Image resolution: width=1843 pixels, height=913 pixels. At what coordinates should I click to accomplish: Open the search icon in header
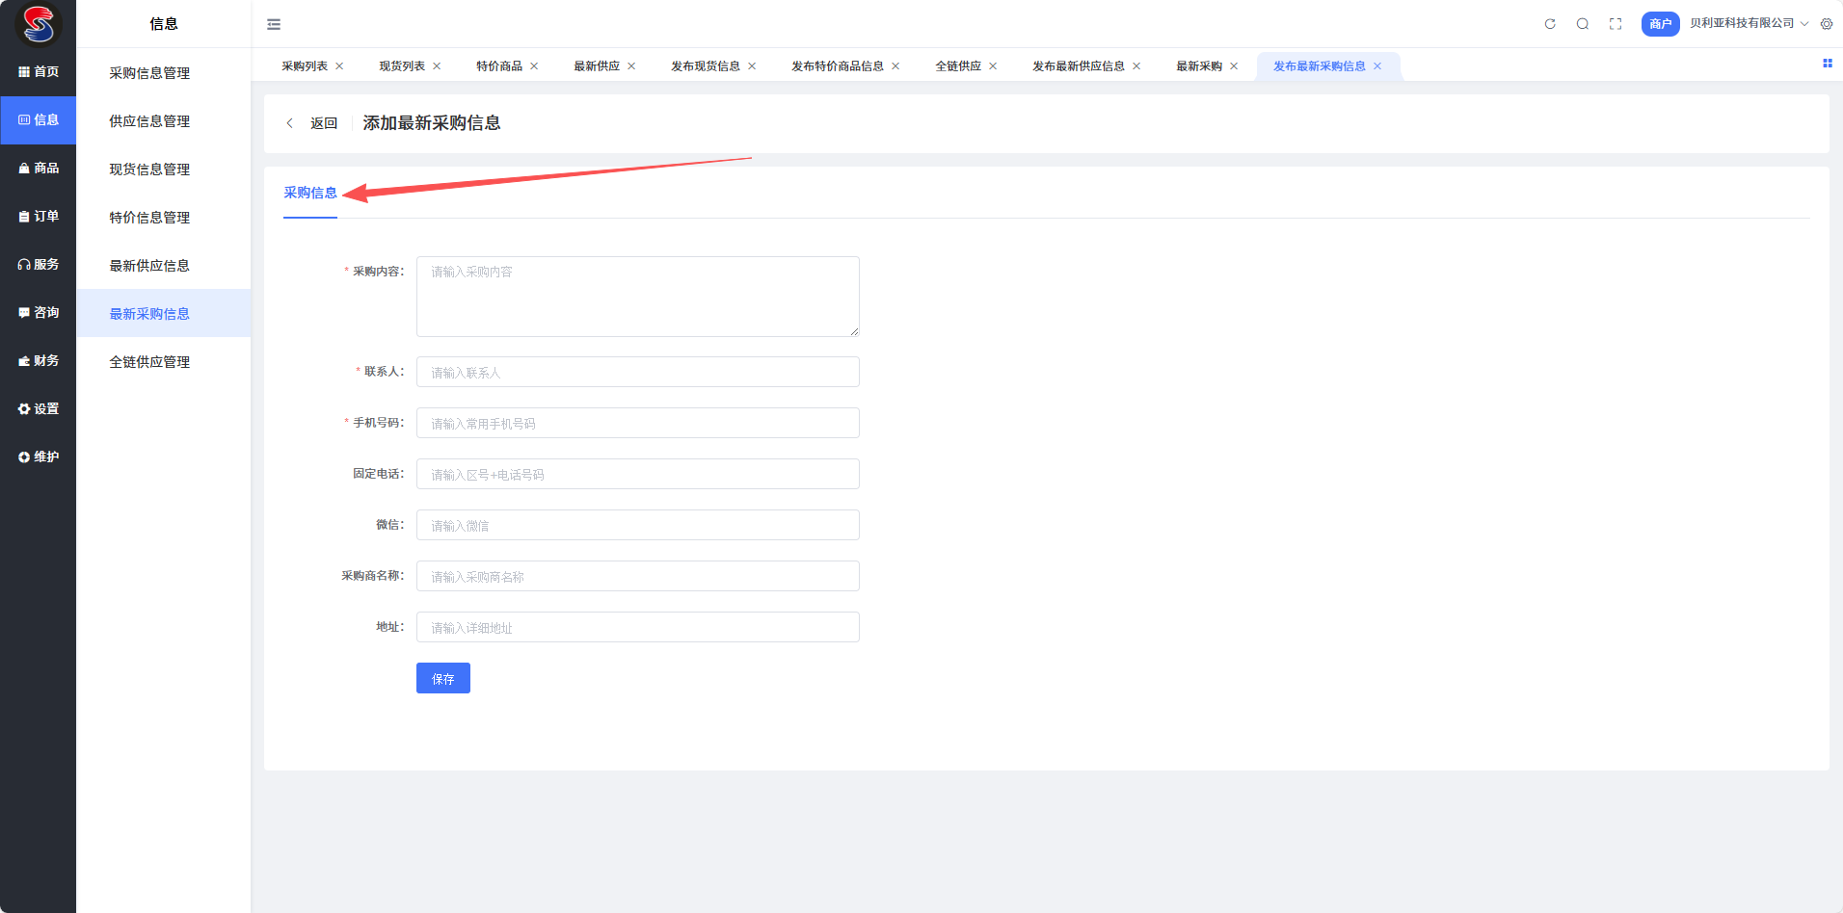click(x=1583, y=24)
